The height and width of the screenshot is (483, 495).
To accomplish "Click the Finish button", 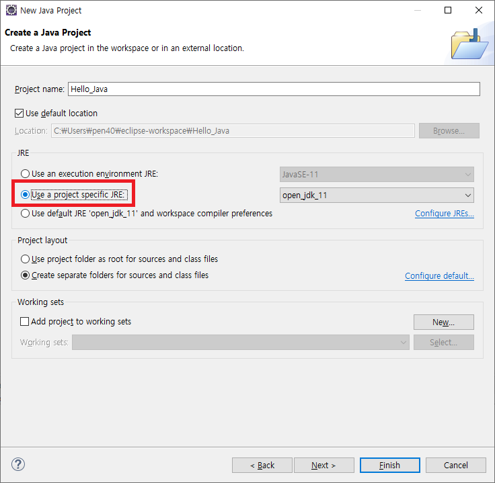I will [390, 466].
